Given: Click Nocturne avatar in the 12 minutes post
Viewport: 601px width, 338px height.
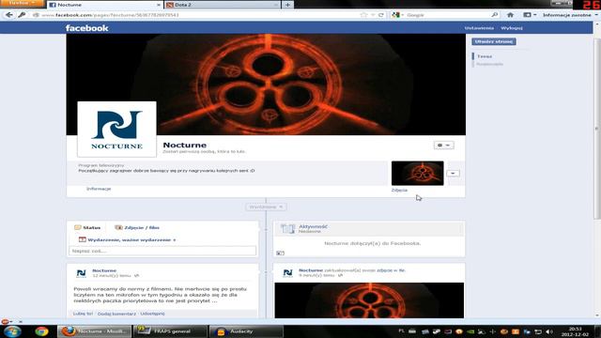Looking at the screenshot, I should tap(81, 273).
